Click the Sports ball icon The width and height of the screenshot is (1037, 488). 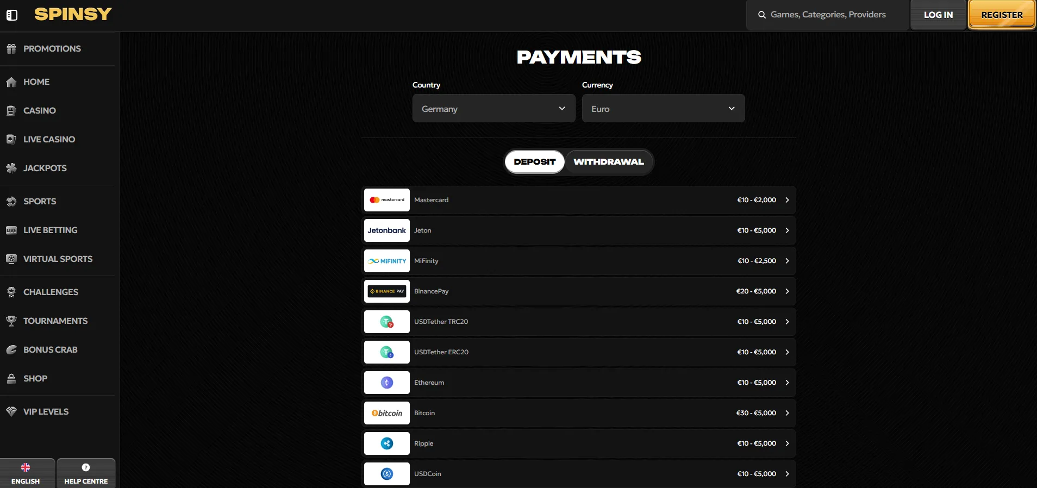tap(11, 202)
